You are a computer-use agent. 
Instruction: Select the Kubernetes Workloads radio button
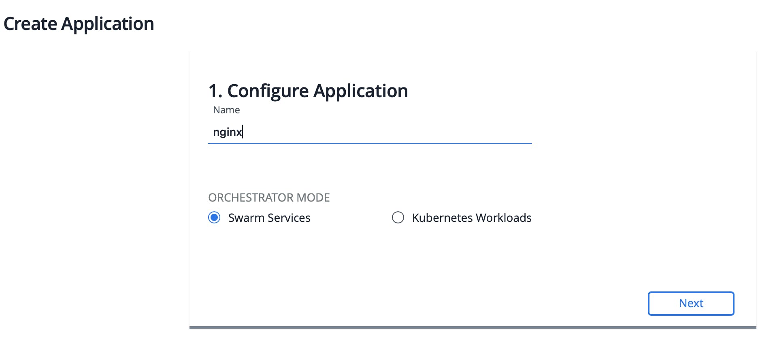[x=398, y=218]
